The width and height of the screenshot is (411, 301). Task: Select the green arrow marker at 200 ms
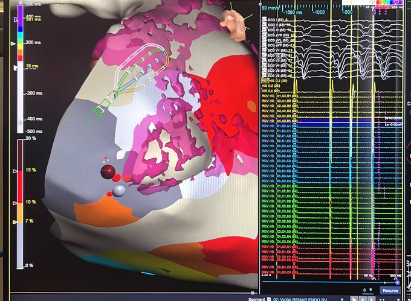13,43
